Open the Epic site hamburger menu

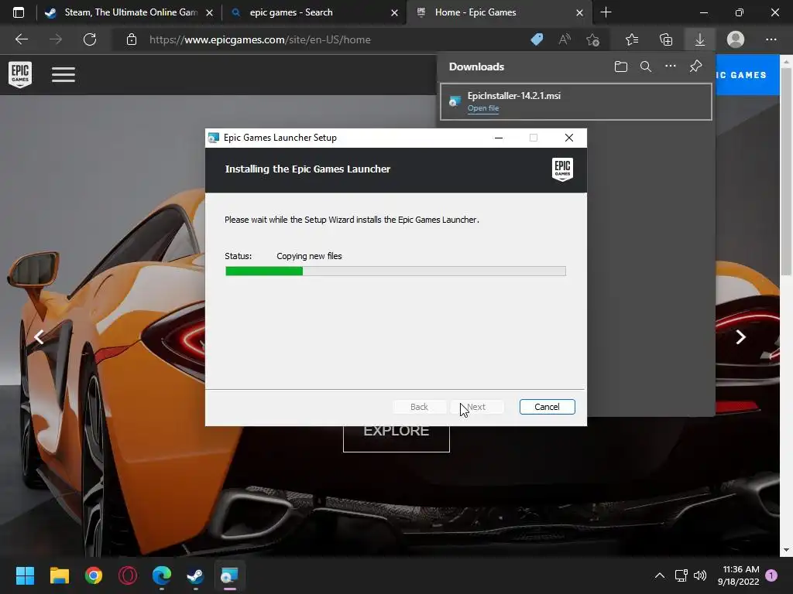[x=64, y=75]
